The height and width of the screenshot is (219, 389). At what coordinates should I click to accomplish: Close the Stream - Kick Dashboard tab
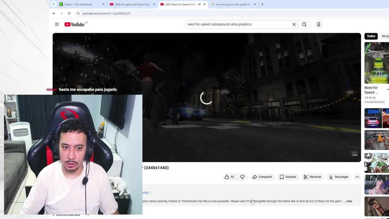[x=103, y=4]
